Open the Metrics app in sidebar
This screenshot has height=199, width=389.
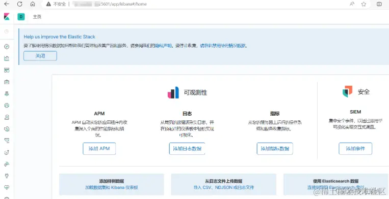click(7, 117)
